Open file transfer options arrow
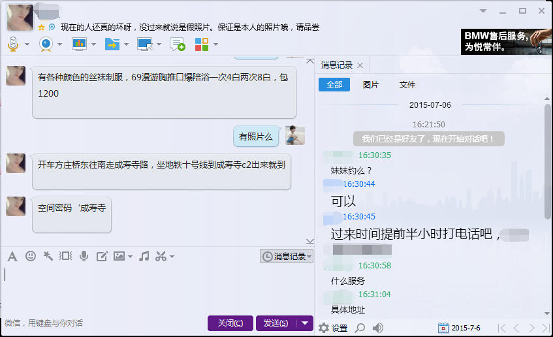The height and width of the screenshot is (337, 553). tap(126, 44)
